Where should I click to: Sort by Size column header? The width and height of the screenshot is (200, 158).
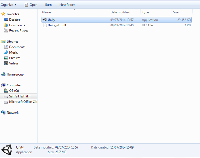click(x=176, y=12)
